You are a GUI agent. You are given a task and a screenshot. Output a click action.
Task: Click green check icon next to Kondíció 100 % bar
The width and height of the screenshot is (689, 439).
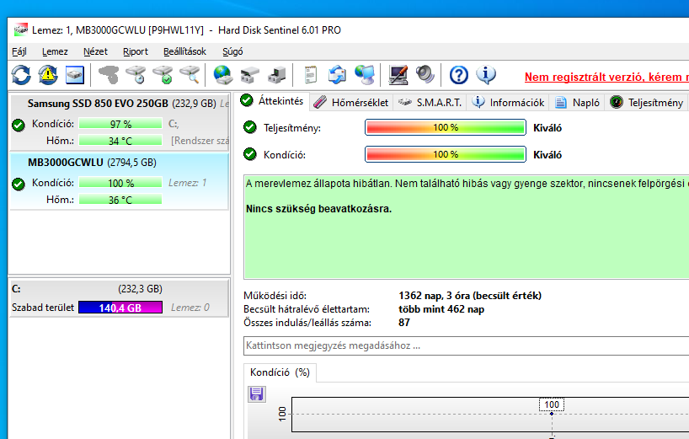click(250, 154)
